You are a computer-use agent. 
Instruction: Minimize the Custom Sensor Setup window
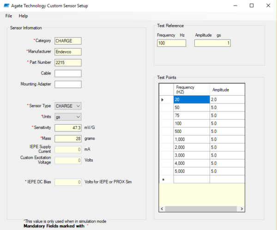click(x=235, y=6)
